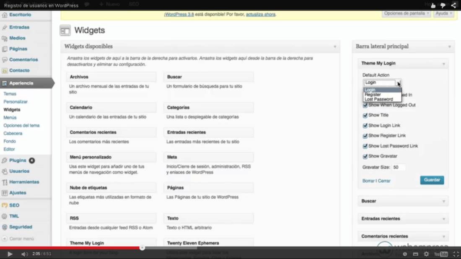Share the video using the share icon
Viewport: 461px width, 259px height.
point(453,5)
